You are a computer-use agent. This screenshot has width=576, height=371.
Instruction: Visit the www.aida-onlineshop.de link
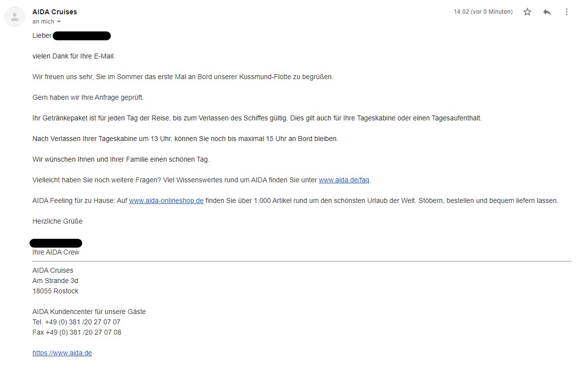[166, 200]
